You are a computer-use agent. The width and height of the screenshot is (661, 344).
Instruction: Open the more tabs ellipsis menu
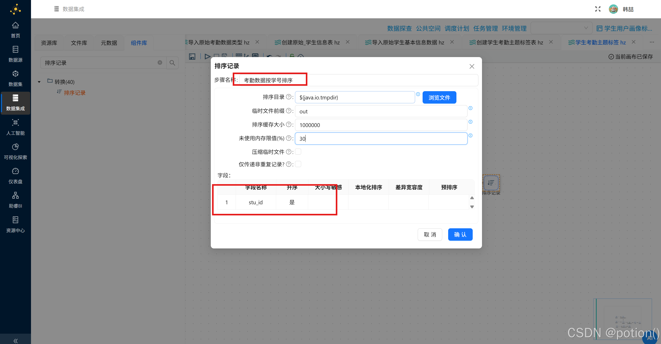click(x=652, y=42)
